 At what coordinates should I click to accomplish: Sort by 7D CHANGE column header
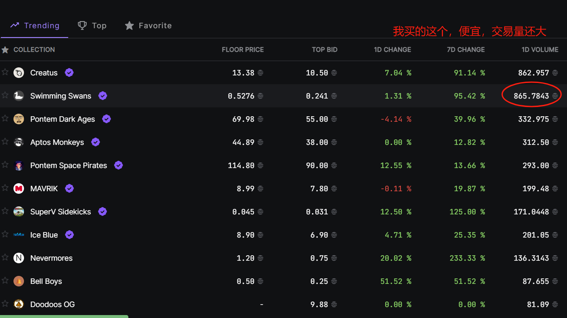tap(466, 50)
